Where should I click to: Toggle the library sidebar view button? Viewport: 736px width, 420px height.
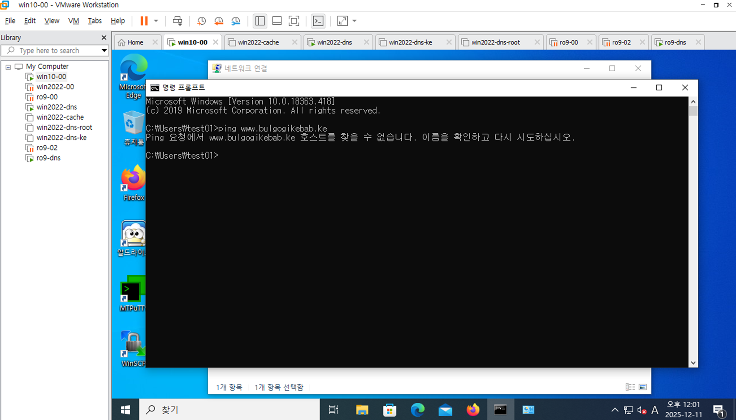point(260,21)
